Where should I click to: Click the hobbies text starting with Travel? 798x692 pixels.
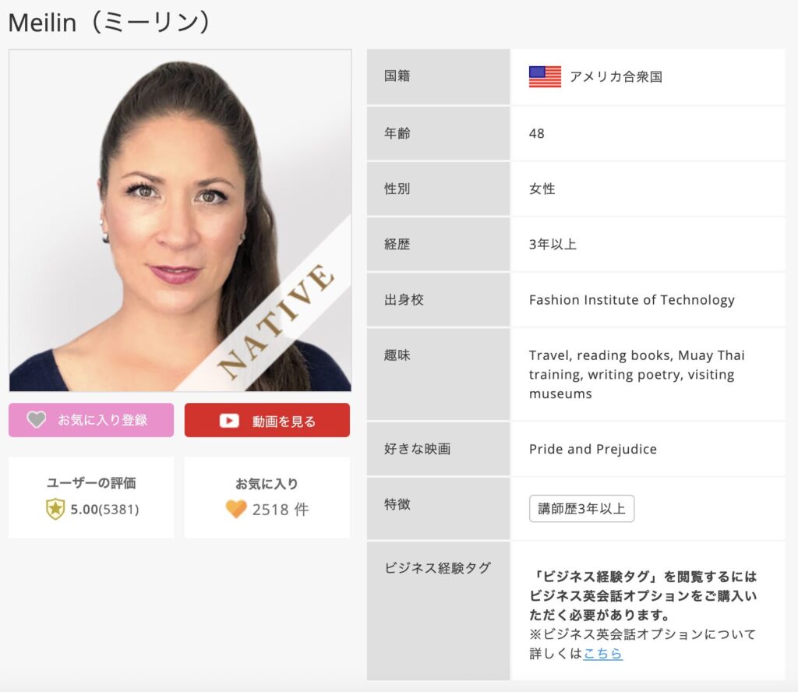point(637,375)
